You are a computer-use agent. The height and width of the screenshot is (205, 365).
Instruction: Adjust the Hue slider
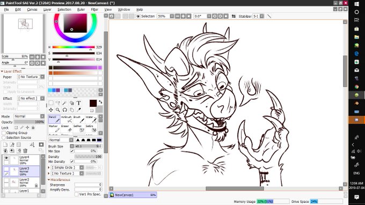coord(74,47)
